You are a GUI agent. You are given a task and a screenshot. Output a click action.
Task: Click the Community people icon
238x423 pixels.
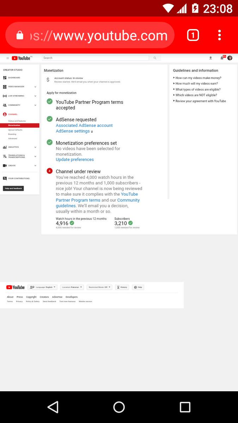(x=5, y=105)
